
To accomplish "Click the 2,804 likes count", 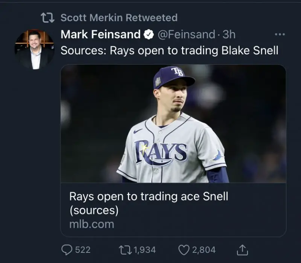I will click(204, 250).
